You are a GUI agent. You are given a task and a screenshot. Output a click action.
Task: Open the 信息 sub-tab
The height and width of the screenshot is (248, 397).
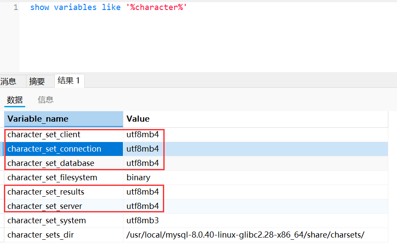click(x=46, y=100)
